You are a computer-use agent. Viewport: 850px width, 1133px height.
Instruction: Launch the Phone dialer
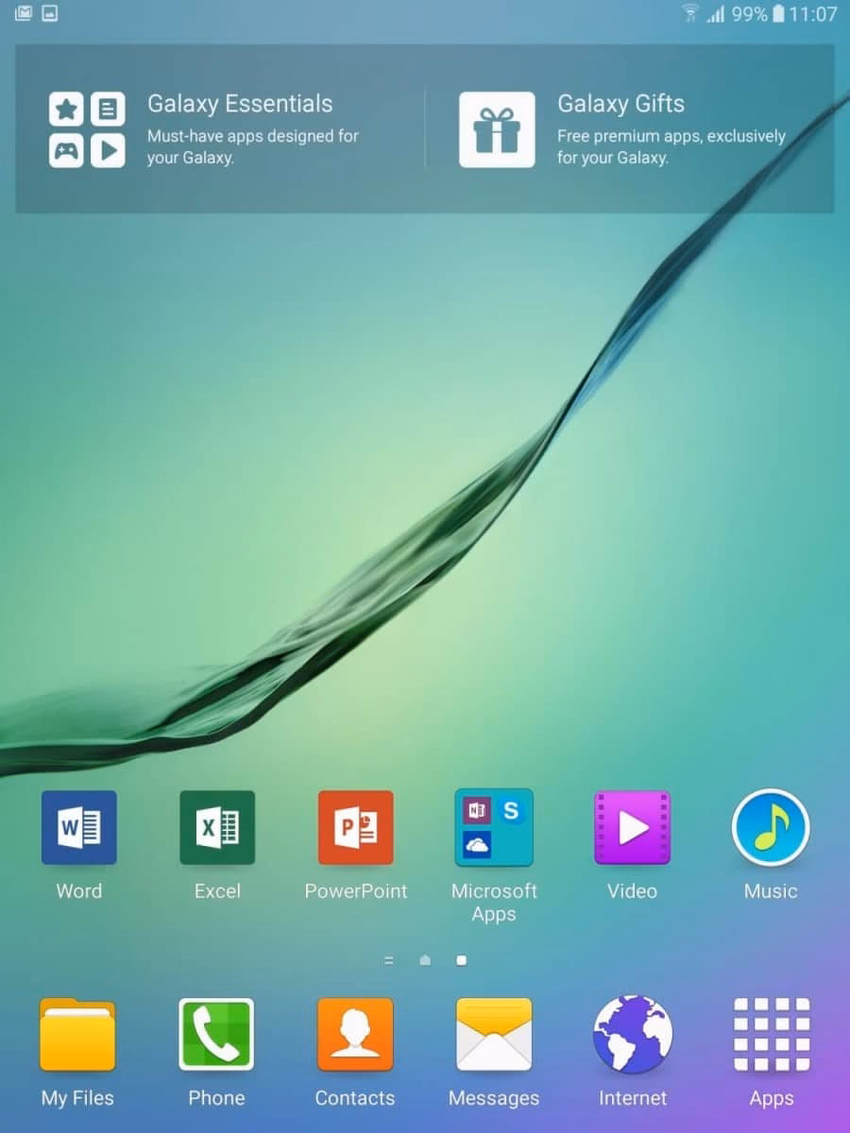tap(216, 1035)
